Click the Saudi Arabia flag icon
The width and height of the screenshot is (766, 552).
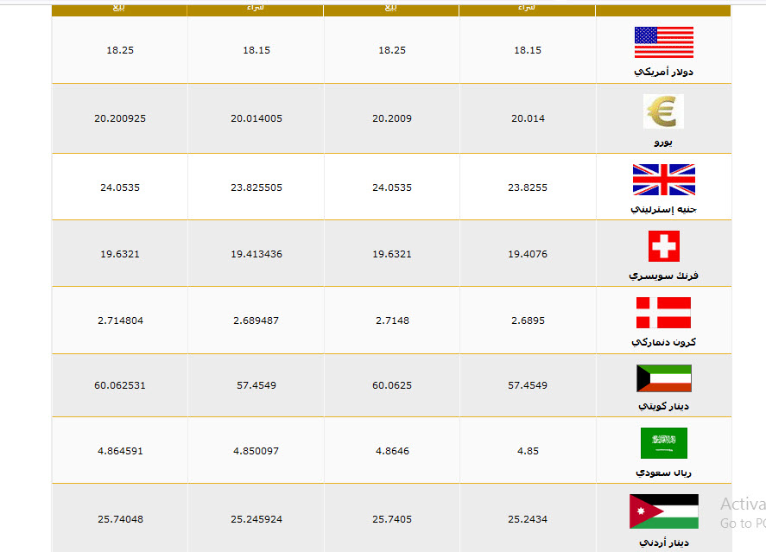point(664,443)
